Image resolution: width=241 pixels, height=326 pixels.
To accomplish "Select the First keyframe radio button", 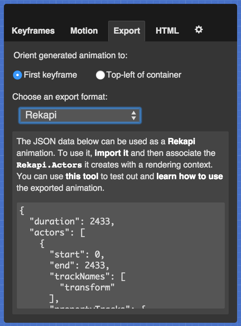I will [17, 75].
